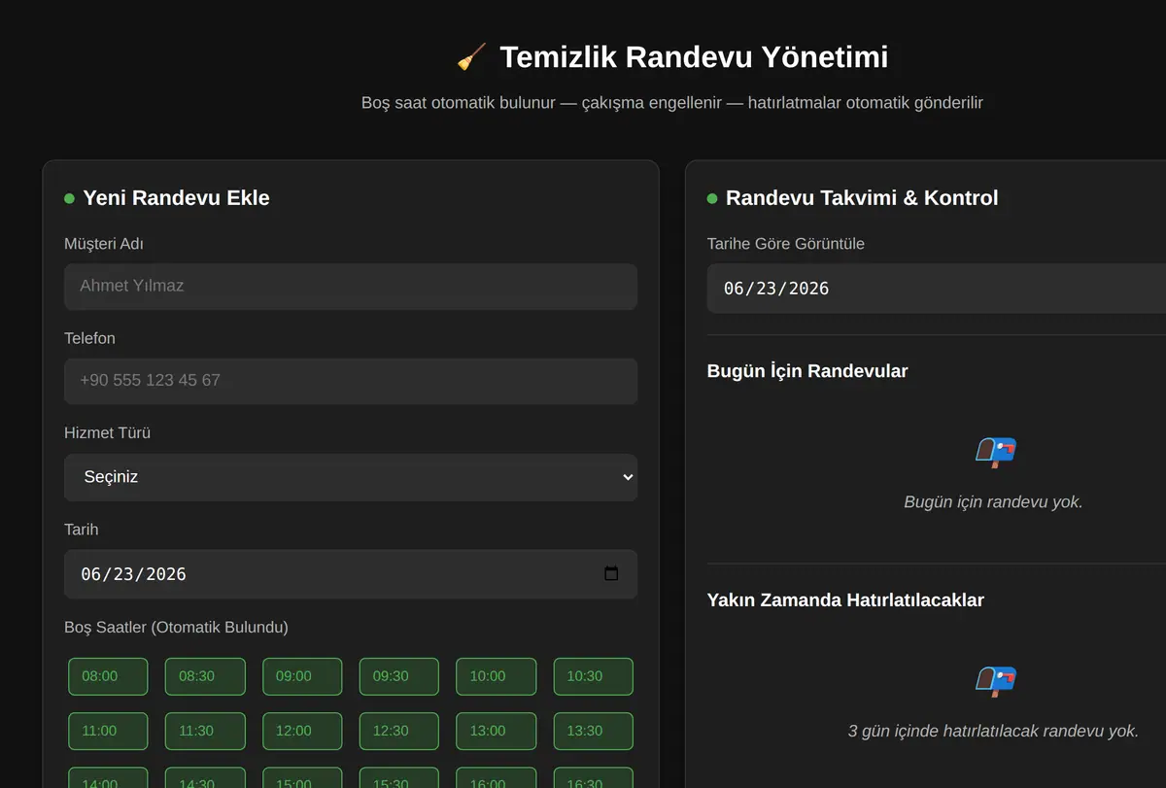Click the Tarihe Göre Görüntüle date field

coord(936,289)
